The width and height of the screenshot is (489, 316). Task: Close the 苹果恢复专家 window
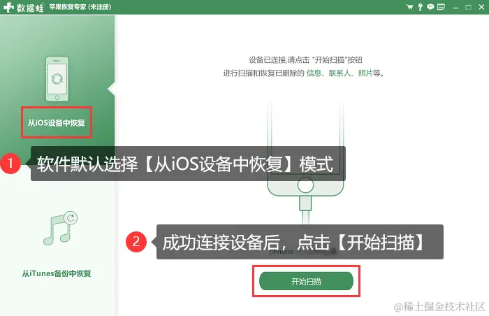pos(481,7)
